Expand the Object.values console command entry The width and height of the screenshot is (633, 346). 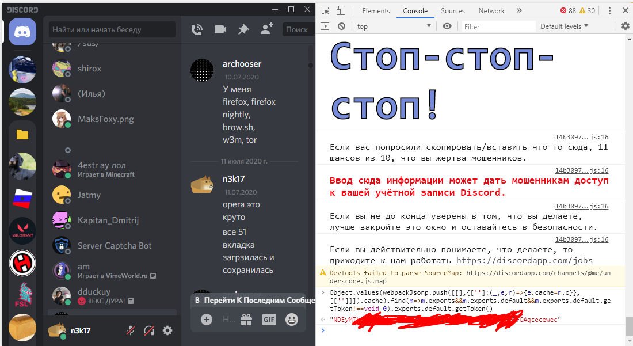click(323, 292)
